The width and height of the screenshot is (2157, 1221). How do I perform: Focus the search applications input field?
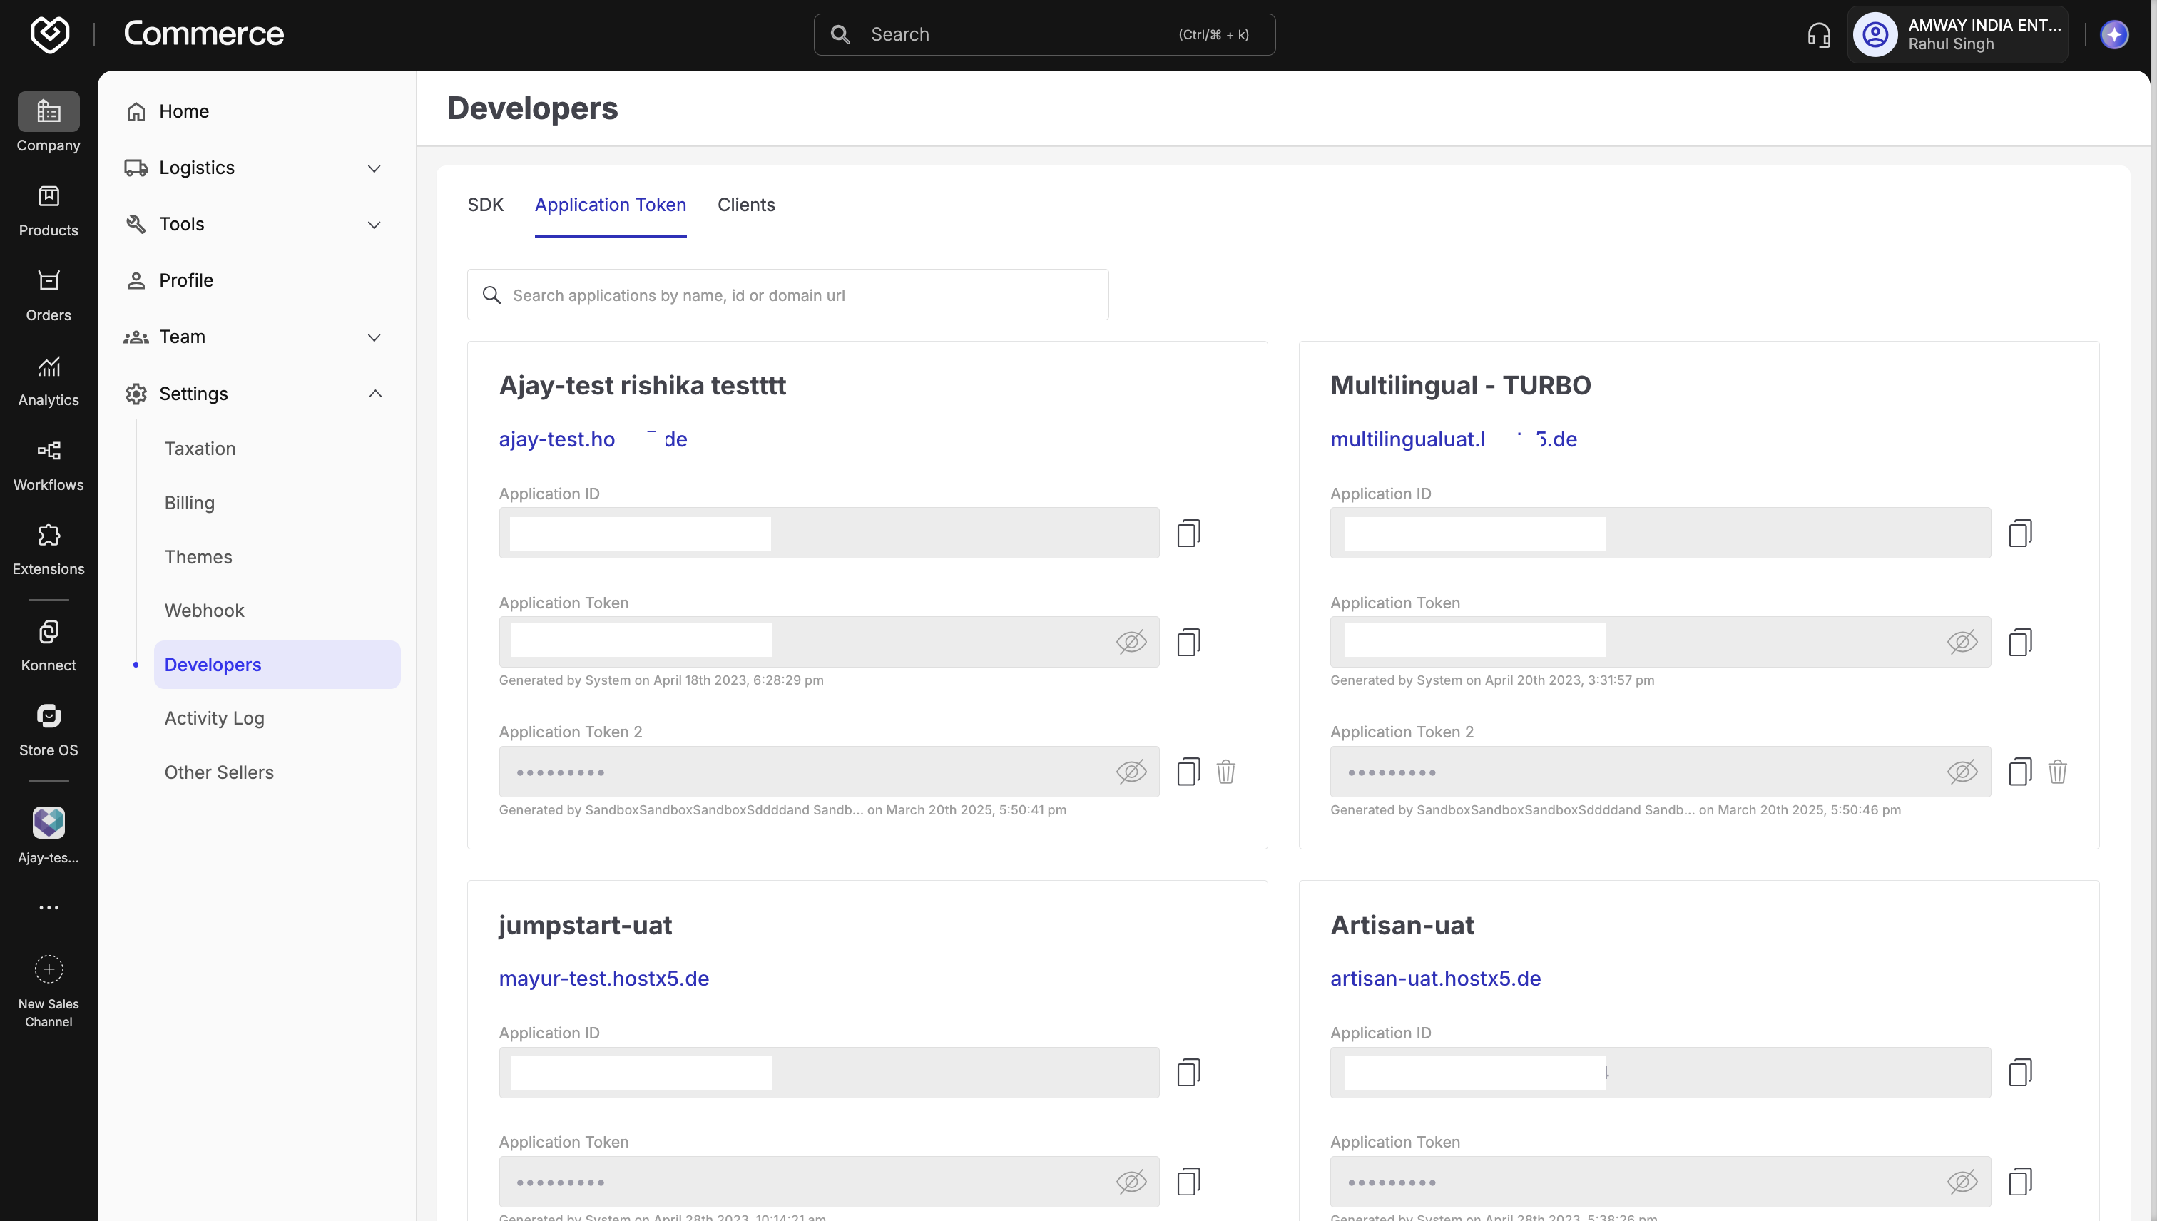pos(788,295)
